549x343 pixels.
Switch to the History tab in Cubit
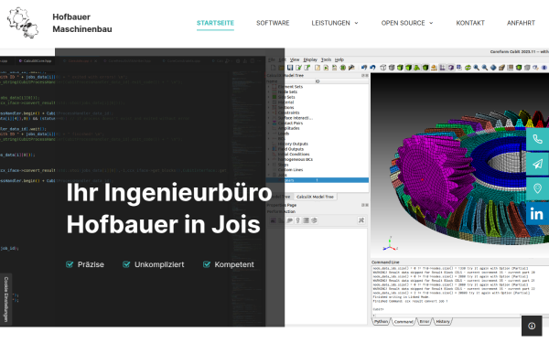coord(443,321)
